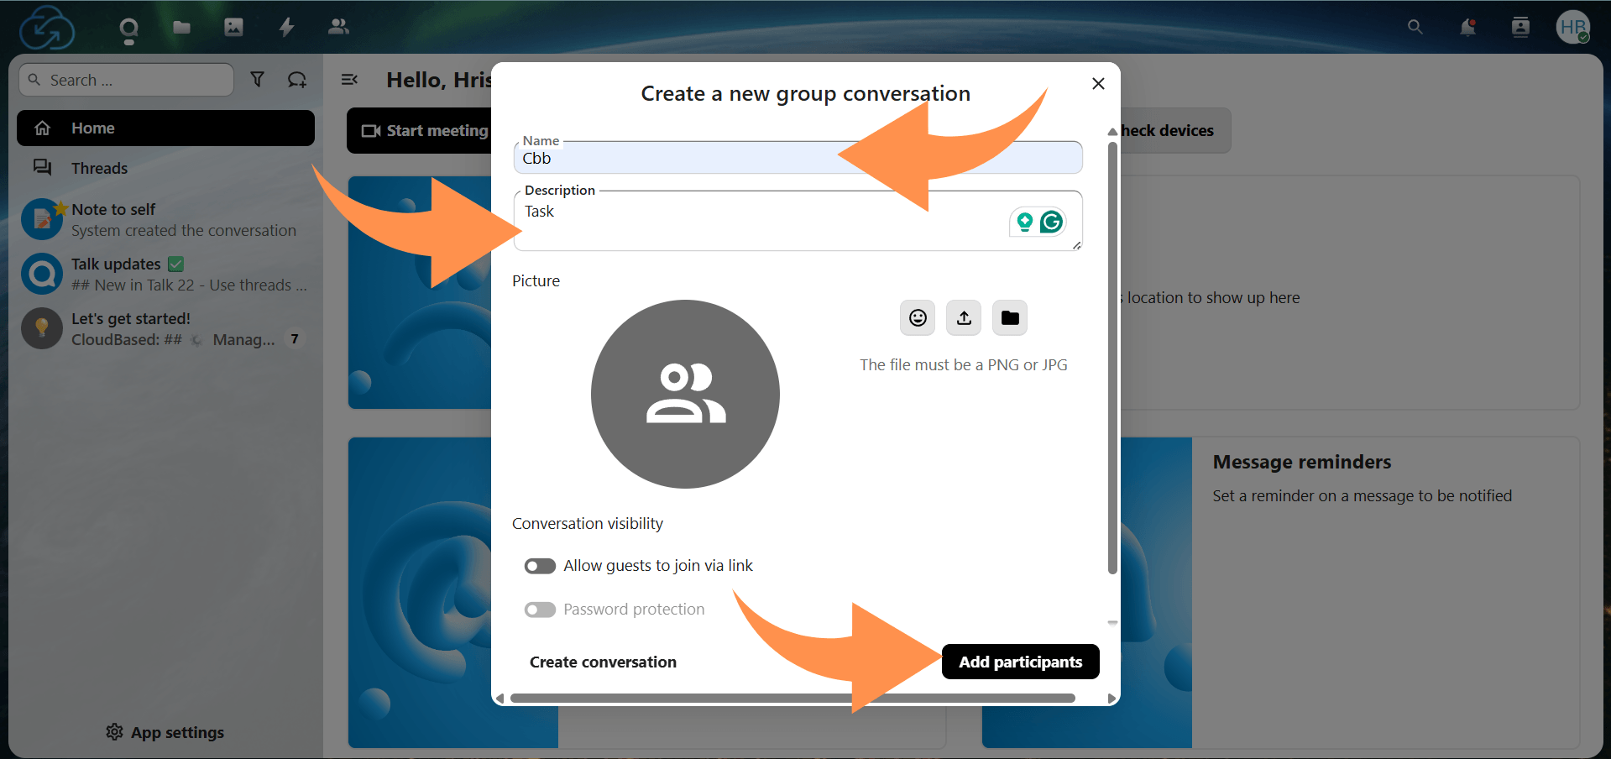Open the Activity lightning bolt app
The width and height of the screenshot is (1611, 759).
(x=286, y=28)
